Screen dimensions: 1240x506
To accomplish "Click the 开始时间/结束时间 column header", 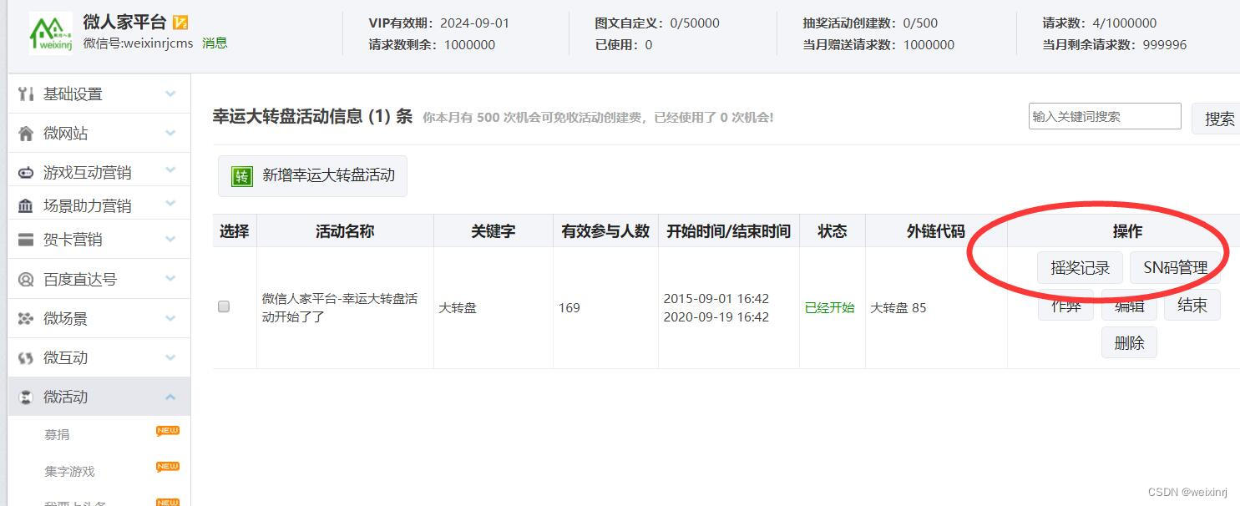I will [x=728, y=231].
